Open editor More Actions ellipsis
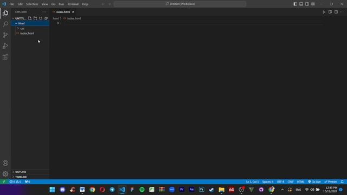Image resolution: width=347 pixels, height=195 pixels. point(342,12)
